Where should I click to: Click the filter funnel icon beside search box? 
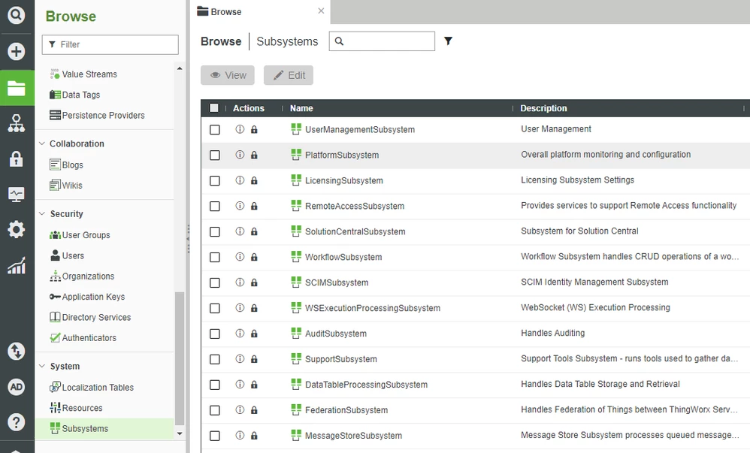click(x=448, y=41)
